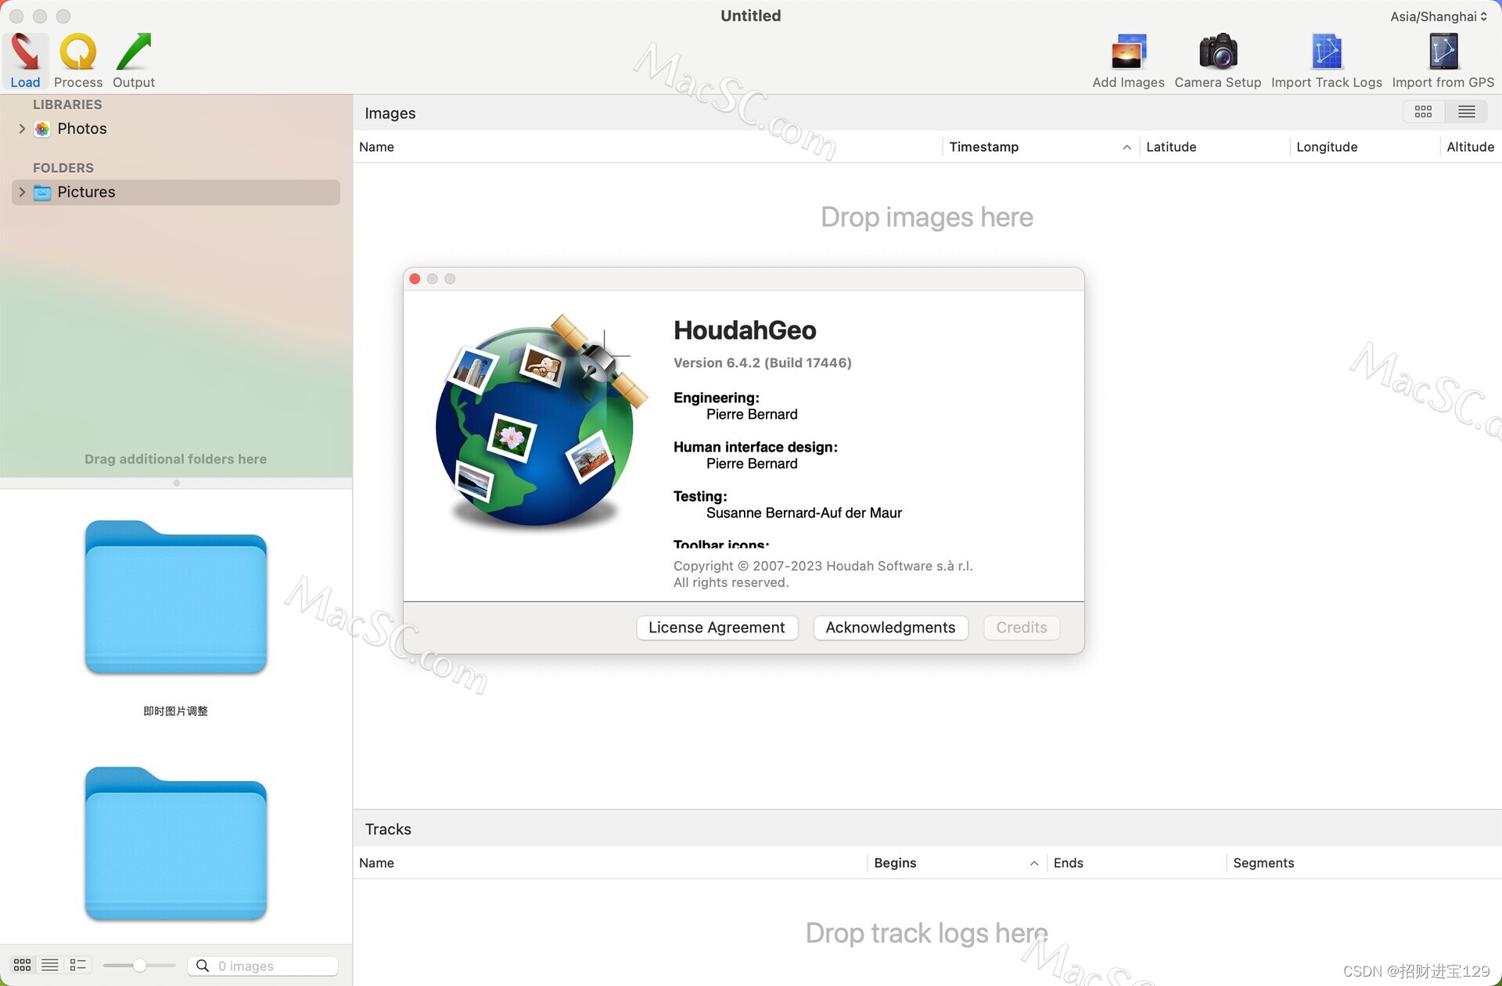This screenshot has width=1502, height=986.
Task: Adjust the thumbnail size slider
Action: coord(139,966)
